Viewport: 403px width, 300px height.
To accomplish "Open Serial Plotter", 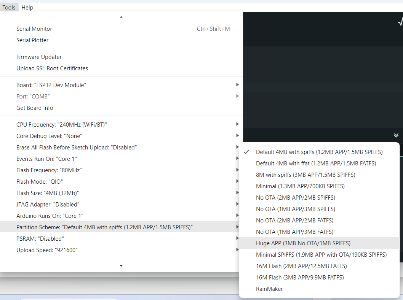I will point(121,40).
